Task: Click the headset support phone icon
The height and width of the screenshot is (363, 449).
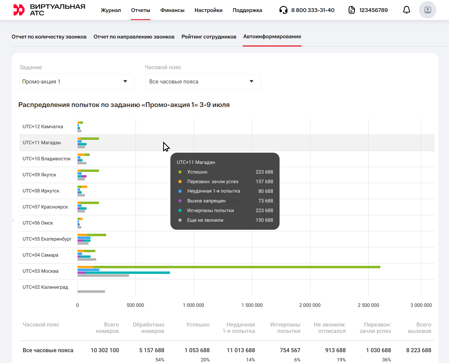Action: point(283,10)
